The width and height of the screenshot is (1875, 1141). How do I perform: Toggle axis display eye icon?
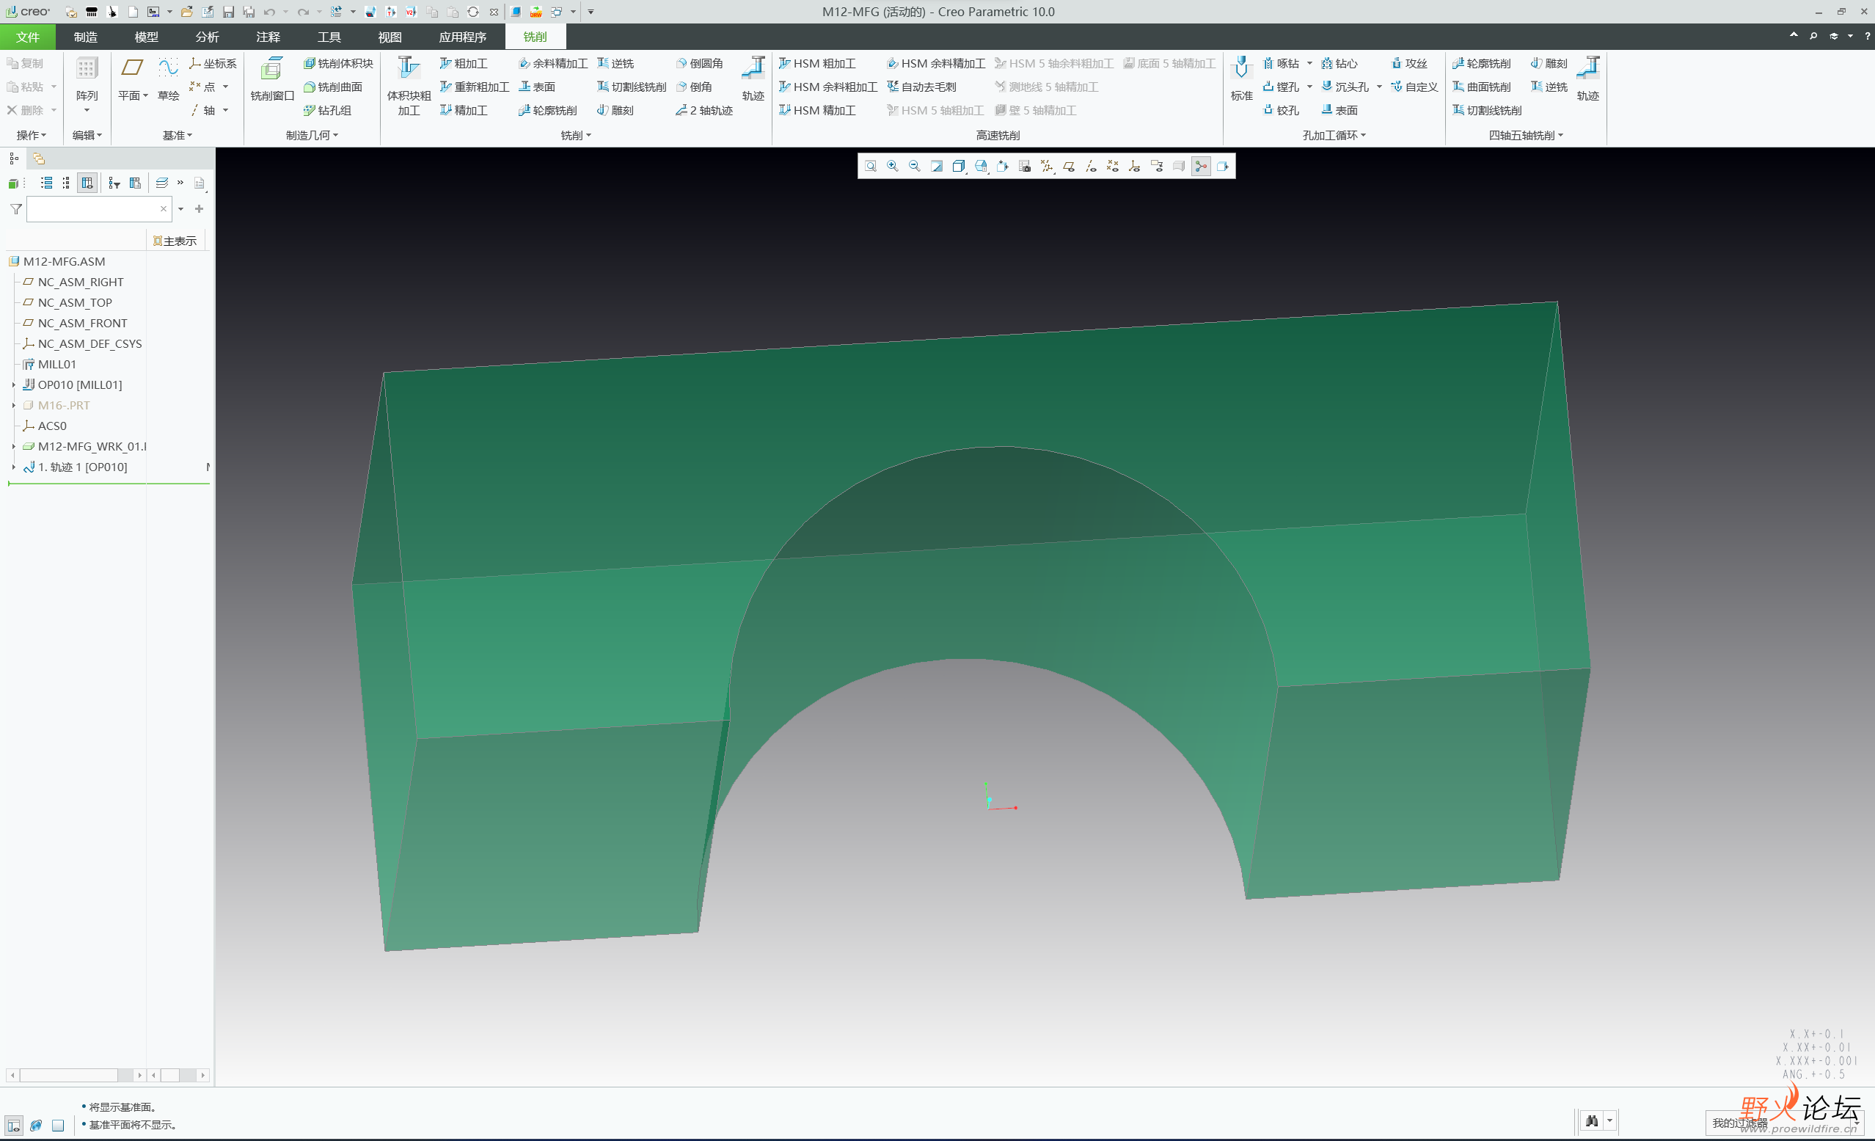coord(1092,166)
